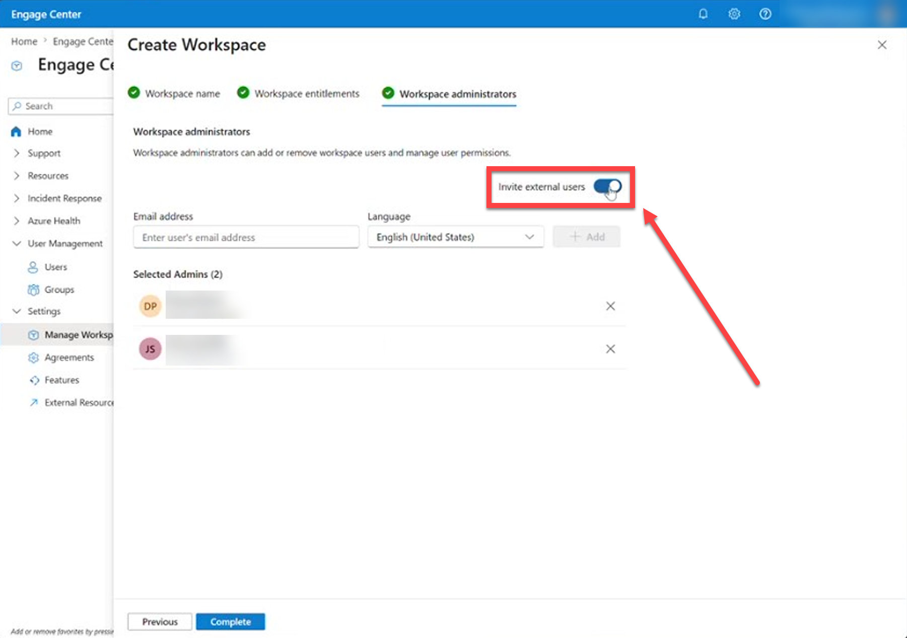
Task: Close the Create Workspace panel
Action: pos(882,45)
